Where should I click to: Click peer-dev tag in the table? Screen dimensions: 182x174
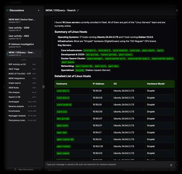pos(62,132)
